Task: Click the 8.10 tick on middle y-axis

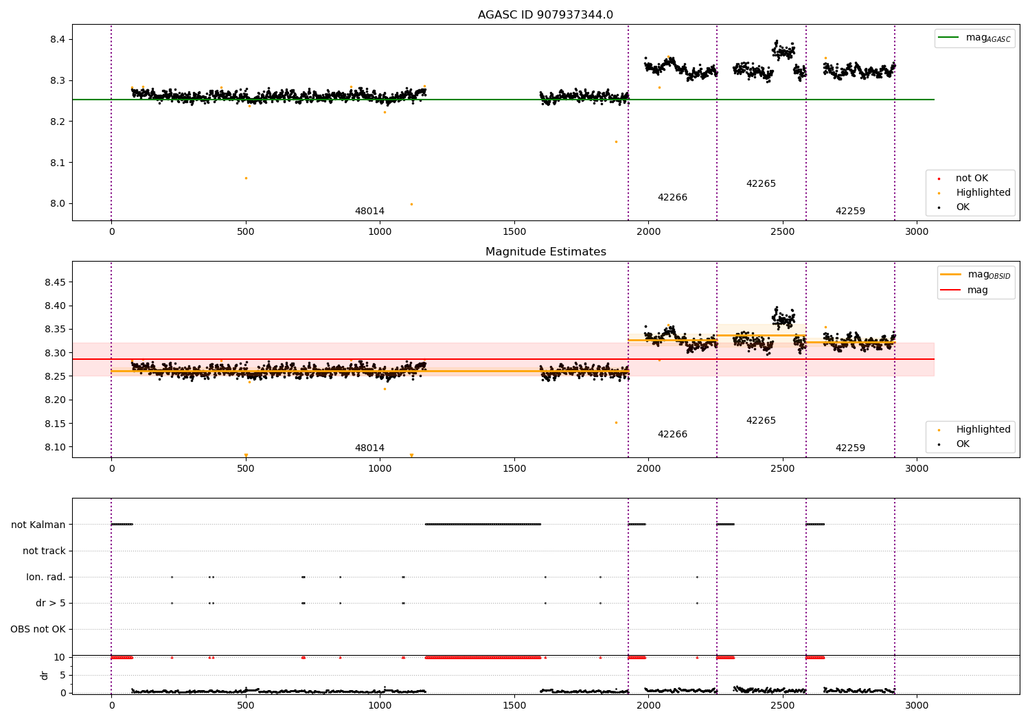Action: (54, 447)
